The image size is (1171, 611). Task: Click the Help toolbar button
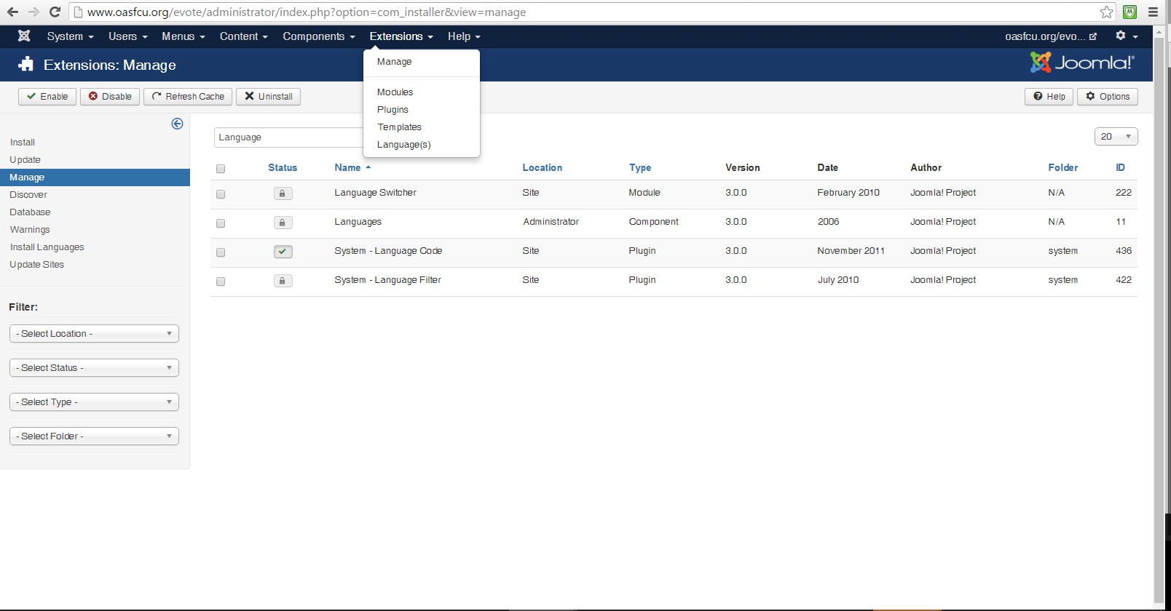[1049, 97]
